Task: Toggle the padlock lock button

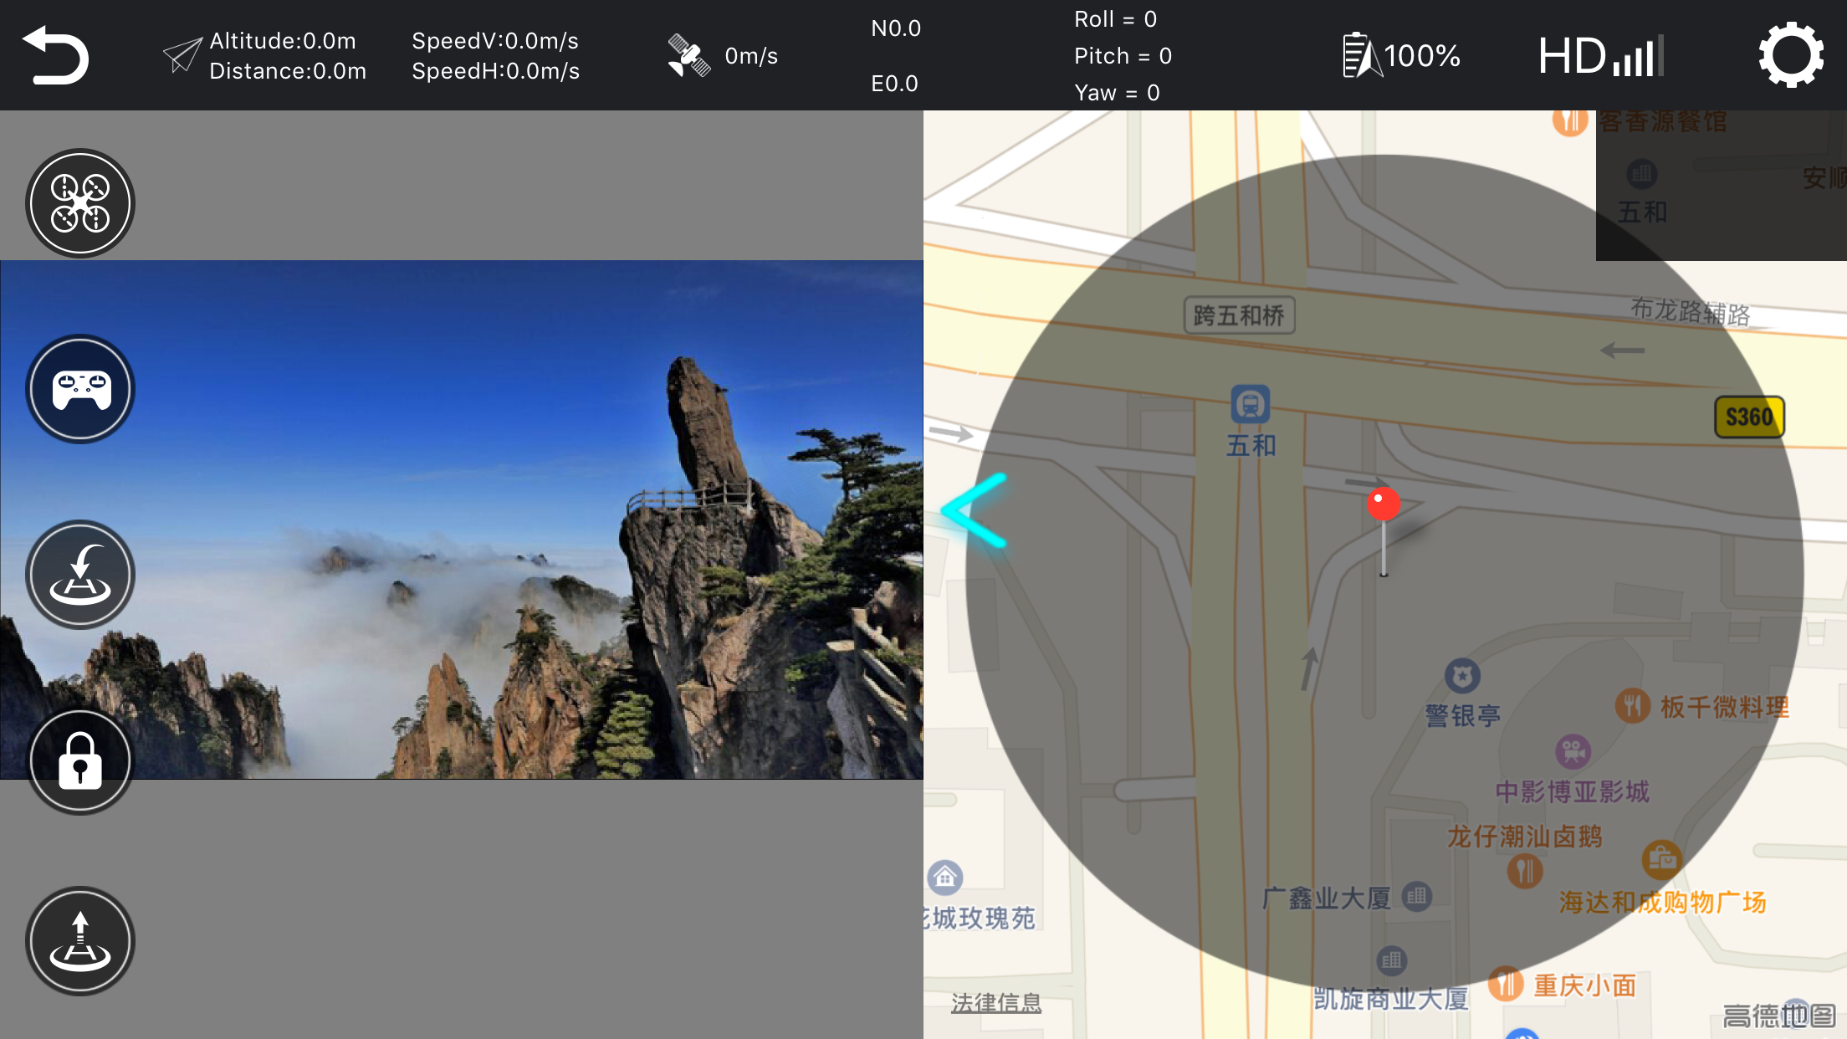Action: click(80, 761)
